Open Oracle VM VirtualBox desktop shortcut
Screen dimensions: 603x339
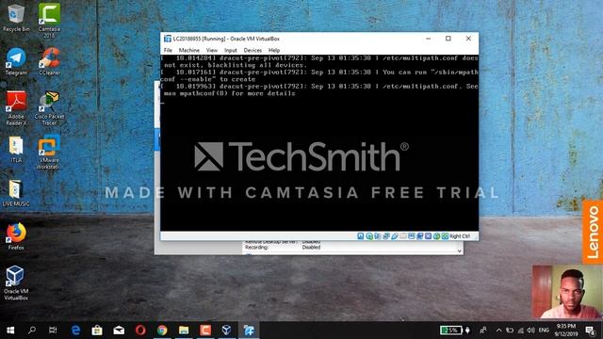click(16, 282)
